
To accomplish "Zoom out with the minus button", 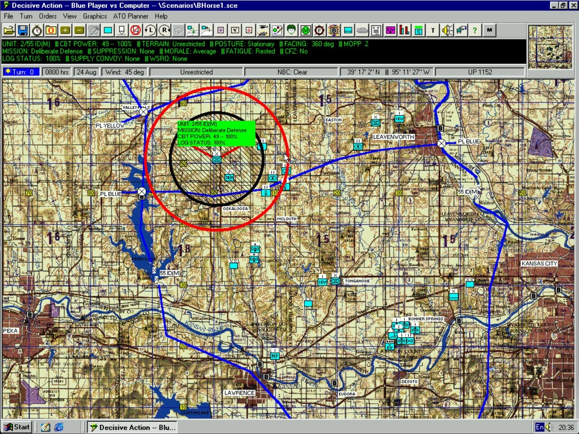I will click(x=79, y=30).
